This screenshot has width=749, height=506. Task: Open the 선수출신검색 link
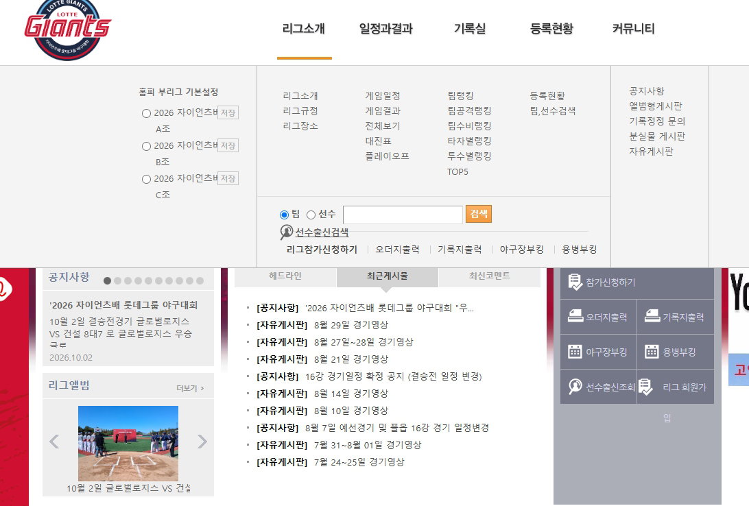(322, 232)
